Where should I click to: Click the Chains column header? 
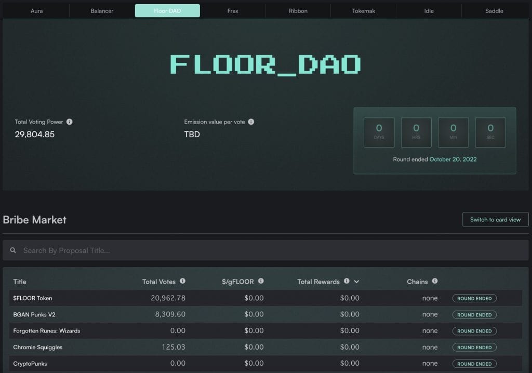[x=417, y=282]
